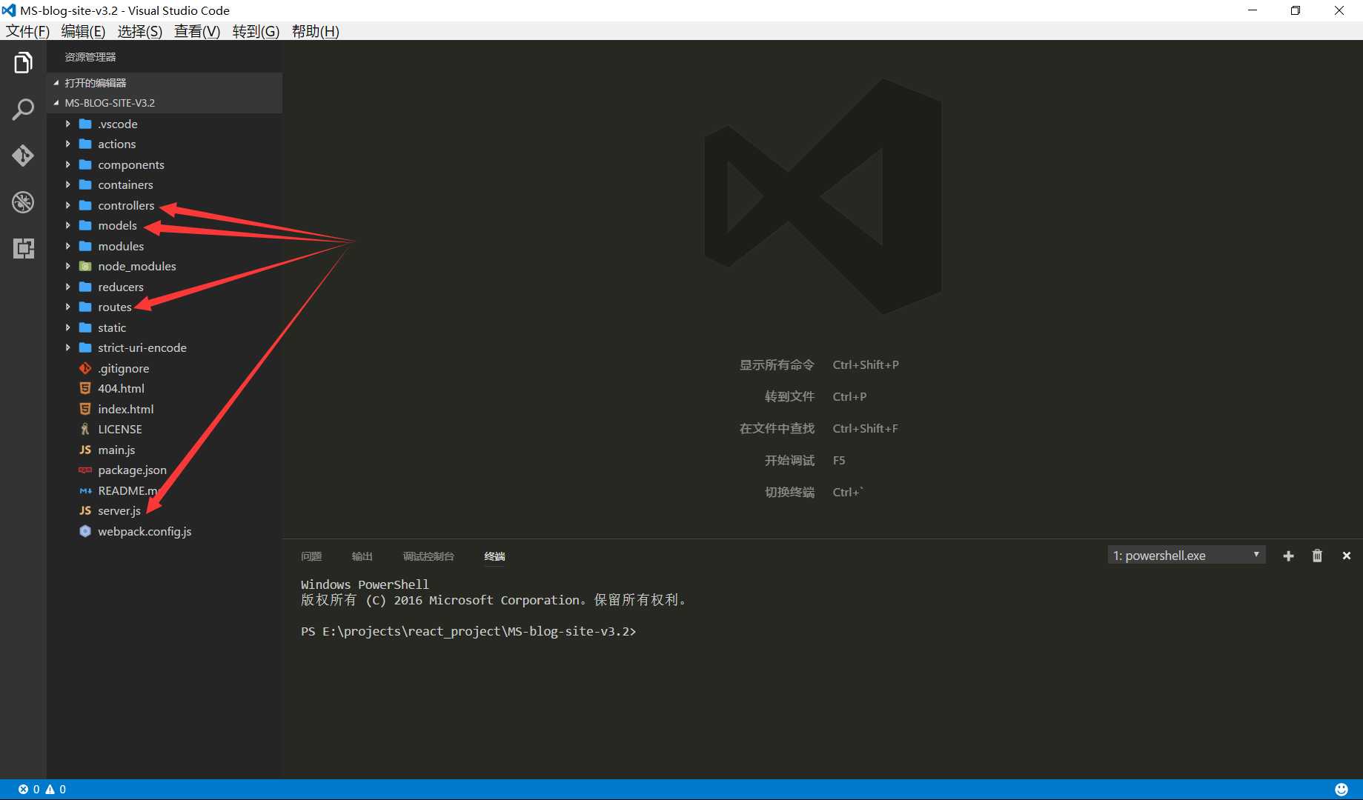The width and height of the screenshot is (1363, 800).
Task: Open file named 404.html
Action: point(121,388)
